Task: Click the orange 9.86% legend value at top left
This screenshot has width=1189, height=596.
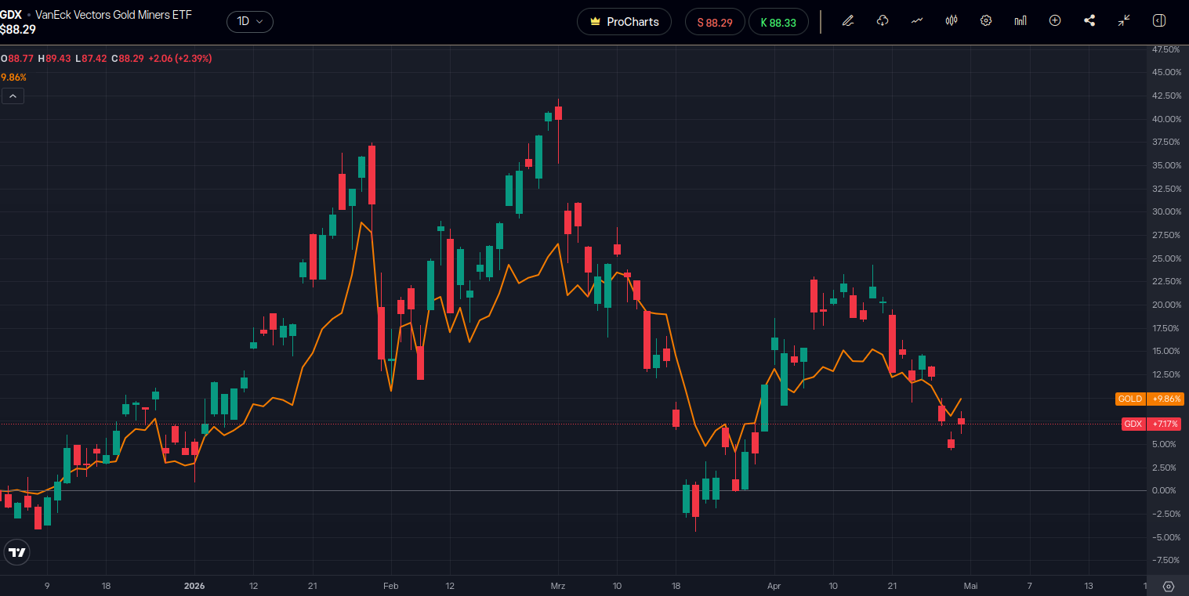Action: click(13, 78)
